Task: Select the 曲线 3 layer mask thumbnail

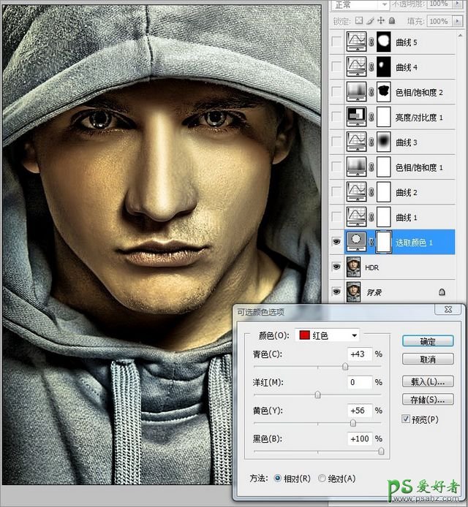Action: 385,142
